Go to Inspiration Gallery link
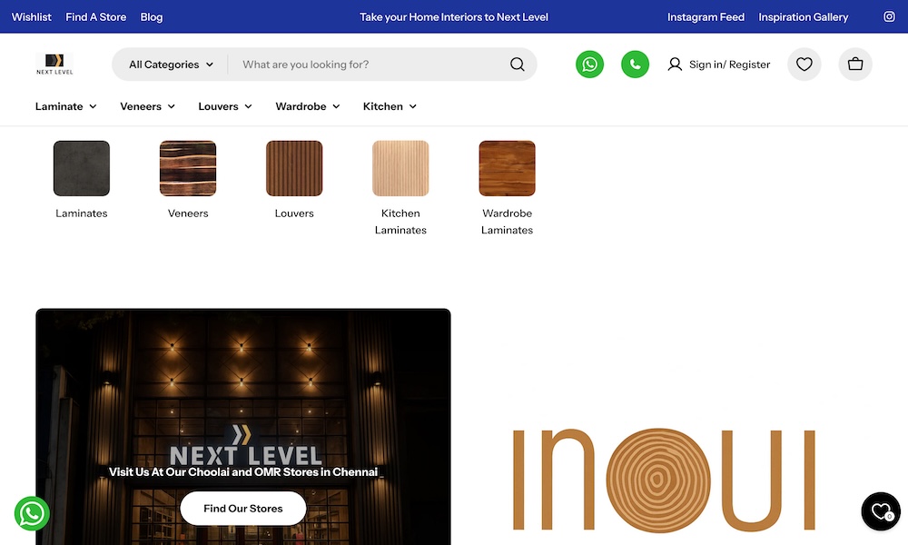The height and width of the screenshot is (545, 908). (803, 17)
